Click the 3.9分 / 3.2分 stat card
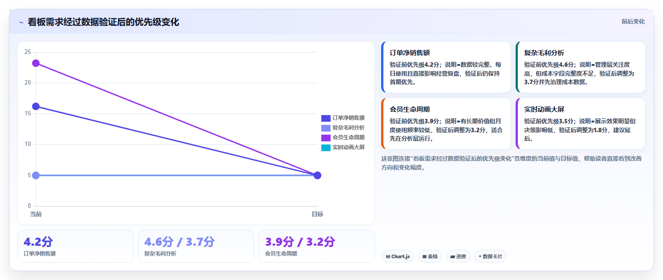Image resolution: width=663 pixels, height=280 pixels. [x=317, y=246]
